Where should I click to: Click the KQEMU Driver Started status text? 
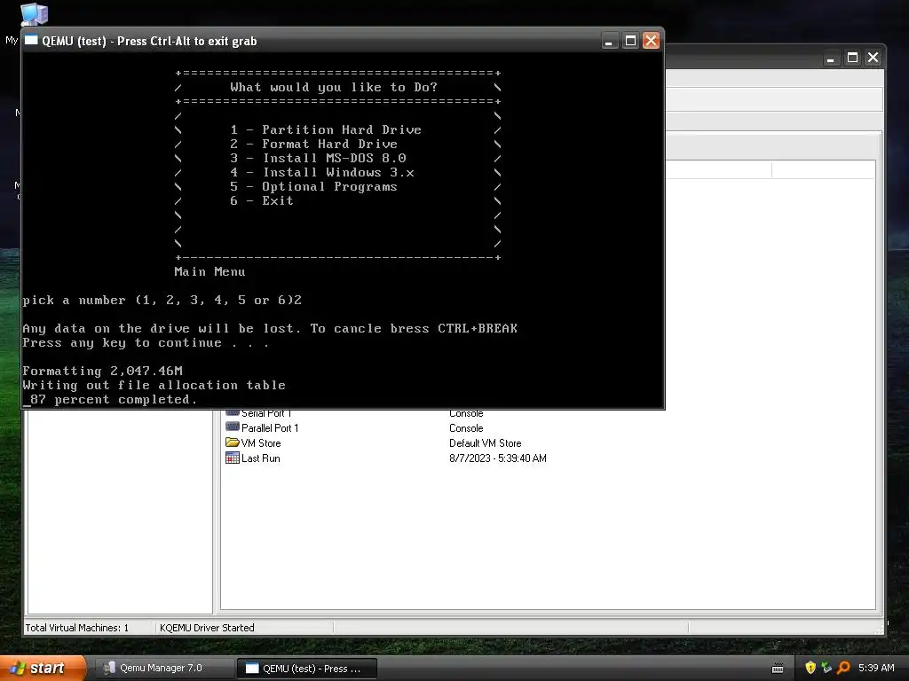tap(207, 628)
